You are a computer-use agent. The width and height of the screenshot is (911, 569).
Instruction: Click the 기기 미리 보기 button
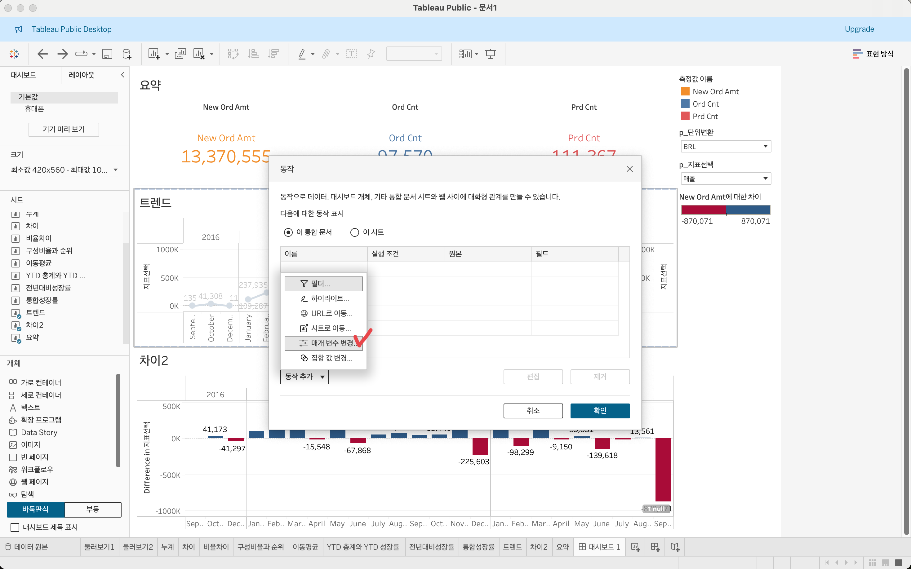[x=64, y=129]
